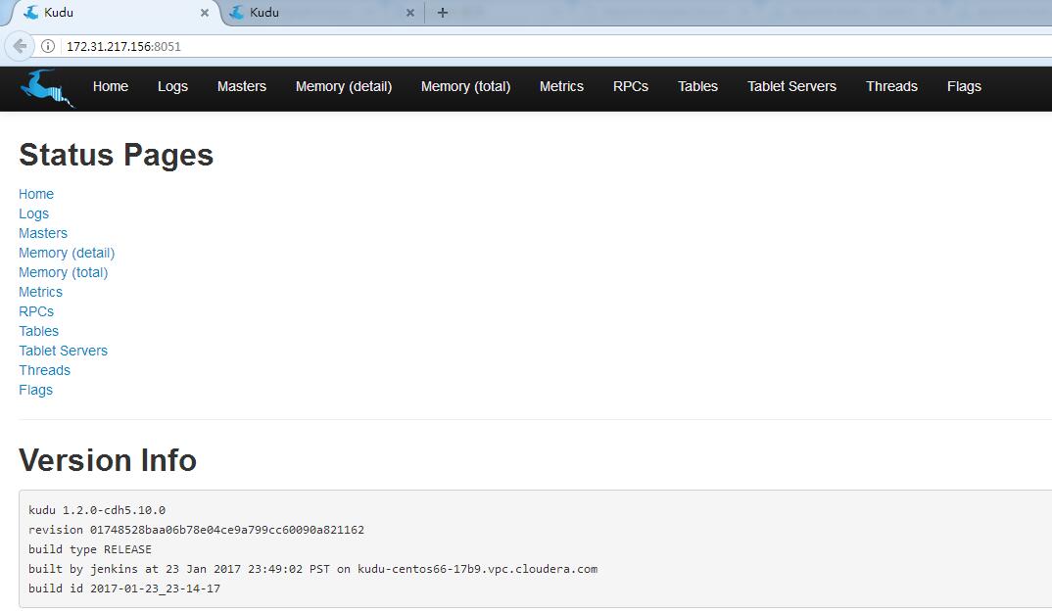Follow the Metrics link under Status Pages
This screenshot has width=1052, height=612.
pos(40,292)
